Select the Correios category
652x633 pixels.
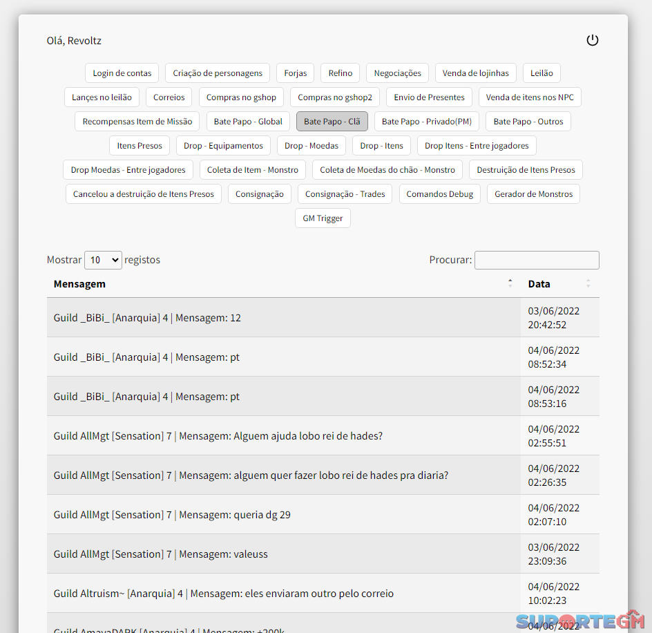[x=169, y=97]
